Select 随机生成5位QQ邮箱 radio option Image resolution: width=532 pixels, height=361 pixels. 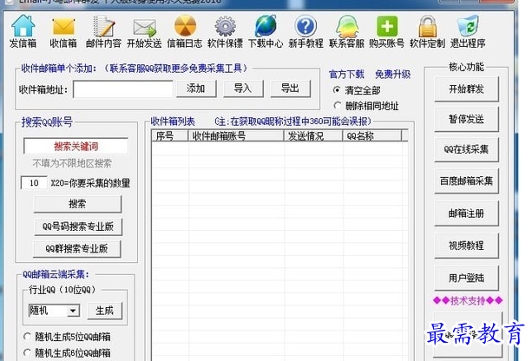point(27,337)
